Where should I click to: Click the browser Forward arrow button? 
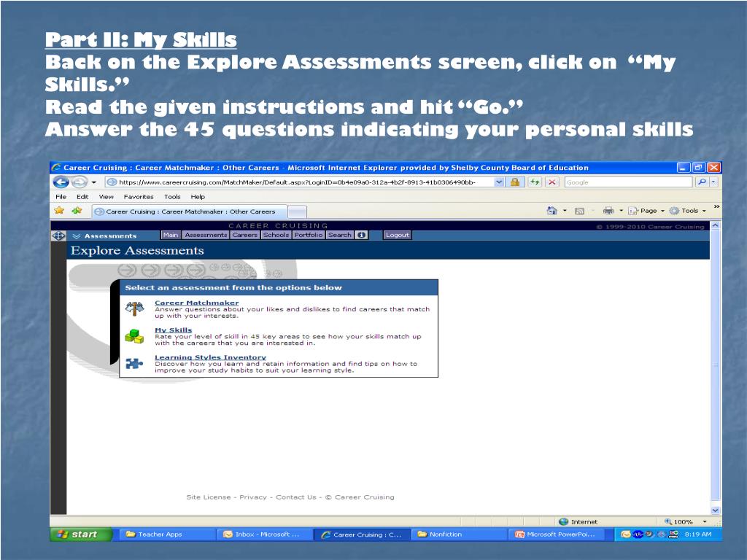click(80, 182)
